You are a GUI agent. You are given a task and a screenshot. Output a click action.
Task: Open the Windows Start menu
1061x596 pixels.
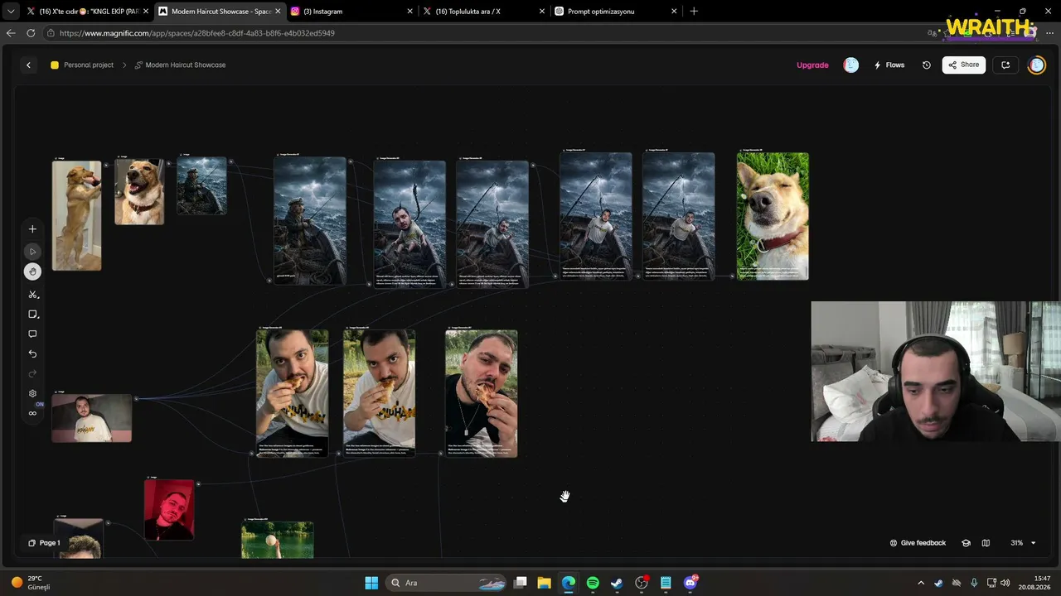371,583
